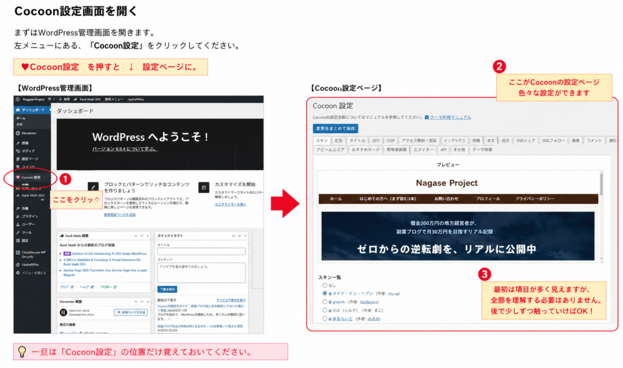623x368 pixels.
Task: Click 新規ページを作成 in Elementor widget
Action: click(x=131, y=313)
